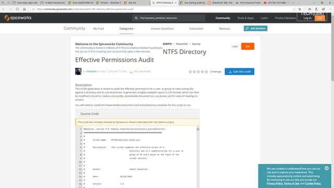Switch to SharePoint Talk tab
334x188 pixels.
220,3
